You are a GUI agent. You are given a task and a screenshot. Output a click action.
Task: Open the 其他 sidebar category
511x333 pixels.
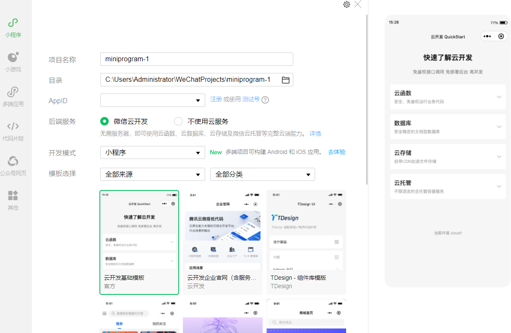pos(13,200)
